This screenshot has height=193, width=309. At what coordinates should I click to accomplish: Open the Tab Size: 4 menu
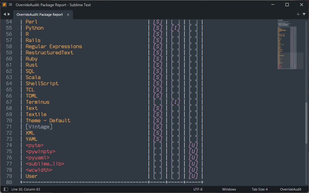pyautogui.click(x=260, y=189)
